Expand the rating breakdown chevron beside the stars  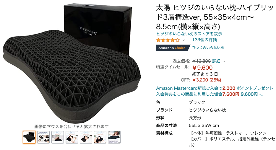pyautogui.click(x=184, y=40)
